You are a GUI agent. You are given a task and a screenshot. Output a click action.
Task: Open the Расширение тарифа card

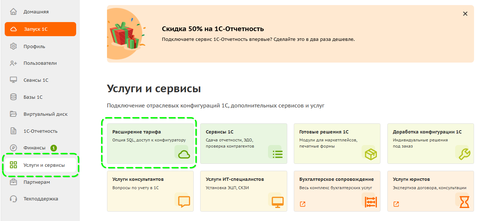click(150, 144)
